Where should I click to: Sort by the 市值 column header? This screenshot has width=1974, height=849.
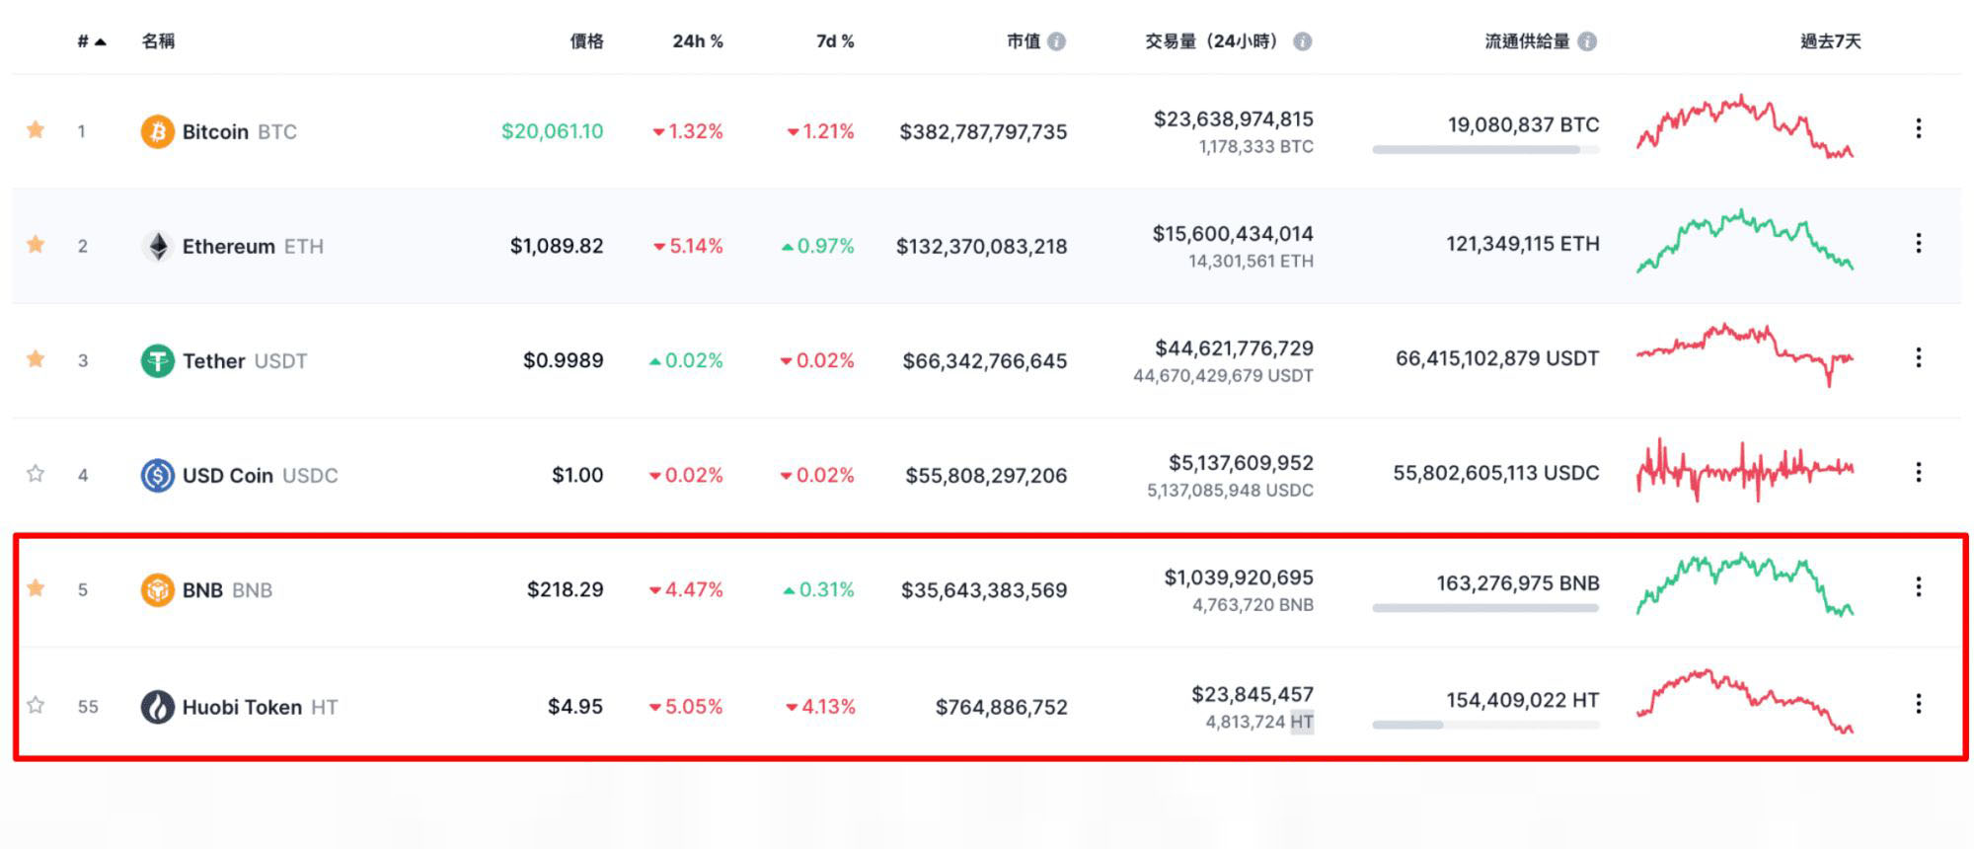tap(1024, 41)
